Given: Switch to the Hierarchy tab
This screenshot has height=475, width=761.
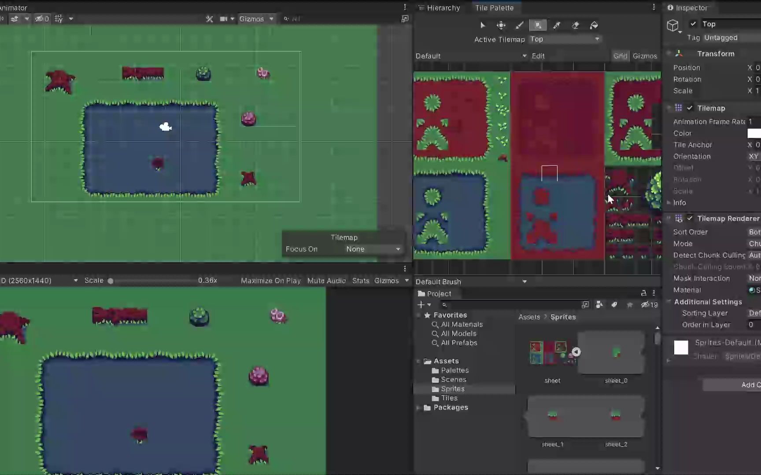Looking at the screenshot, I should tap(443, 7).
